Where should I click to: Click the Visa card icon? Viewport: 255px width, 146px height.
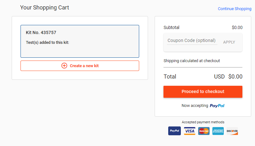tap(190, 131)
